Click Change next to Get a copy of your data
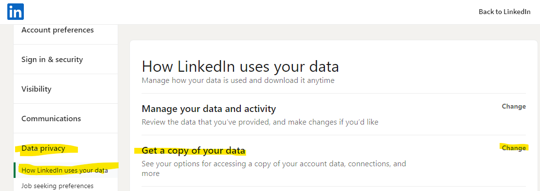The image size is (540, 191). tap(514, 148)
